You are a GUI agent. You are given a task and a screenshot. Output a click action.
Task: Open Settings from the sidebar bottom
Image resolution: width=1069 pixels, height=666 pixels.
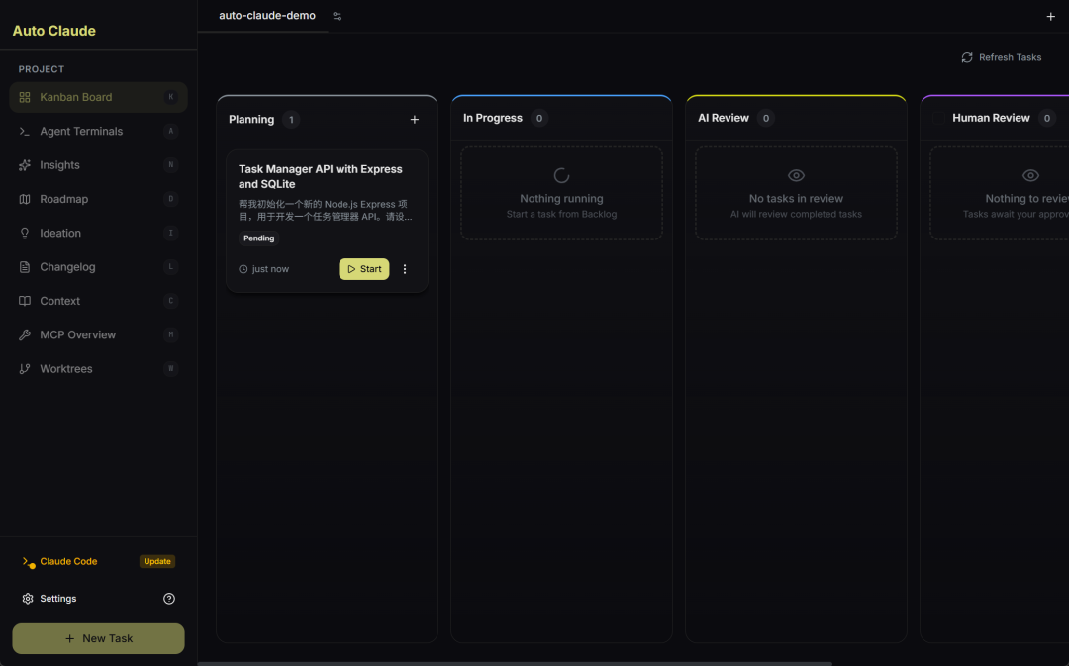point(58,599)
